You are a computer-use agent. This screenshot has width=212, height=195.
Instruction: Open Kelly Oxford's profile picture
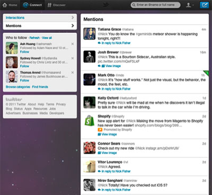coord(90,102)
